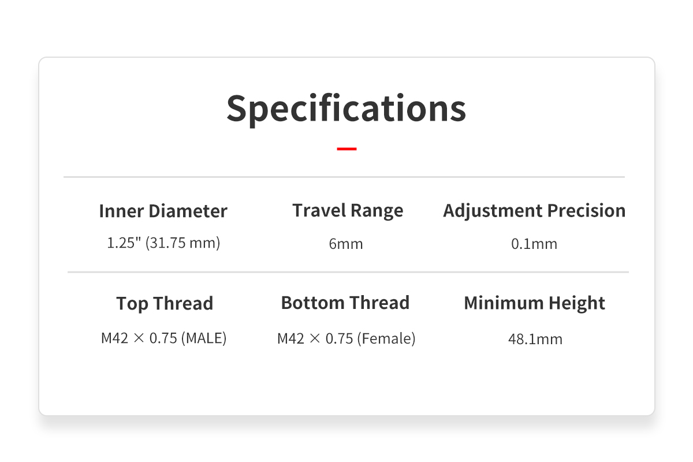Click the 48.1mm height value
Image resolution: width=693 pixels, height=462 pixels.
[x=535, y=339]
